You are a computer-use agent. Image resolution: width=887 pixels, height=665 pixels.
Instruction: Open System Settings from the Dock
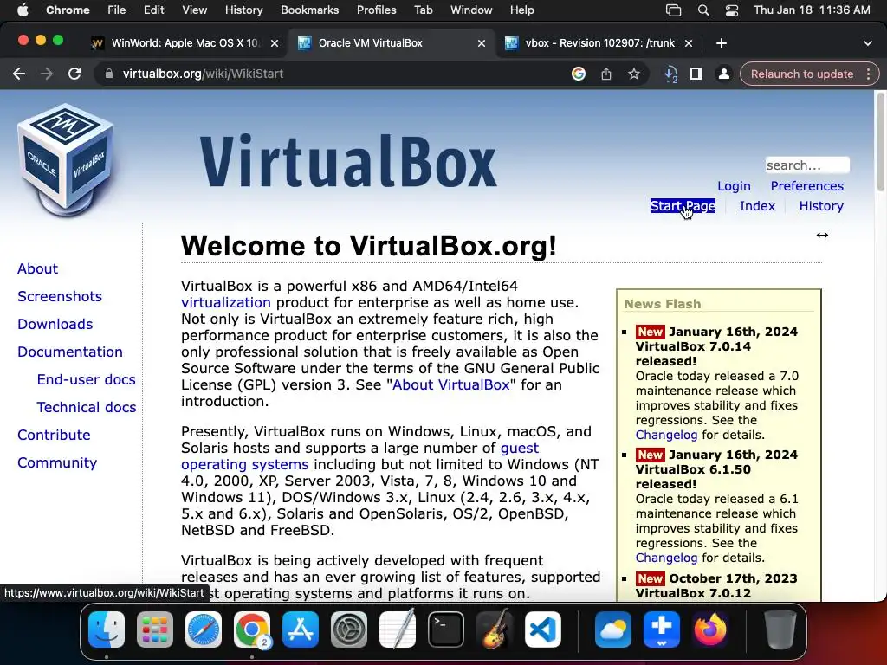(x=349, y=629)
